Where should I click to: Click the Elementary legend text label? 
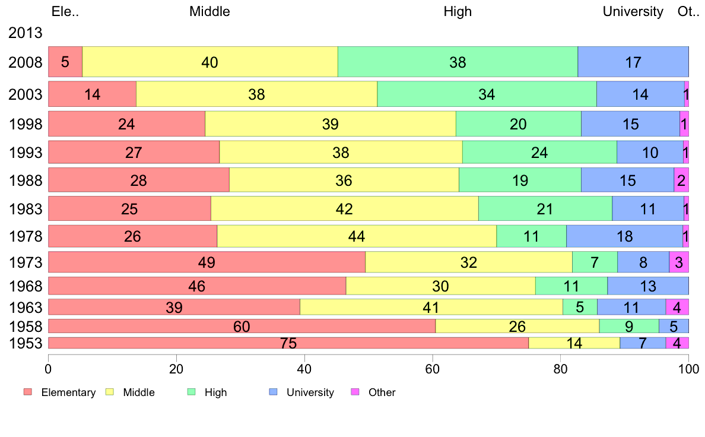[x=68, y=392]
